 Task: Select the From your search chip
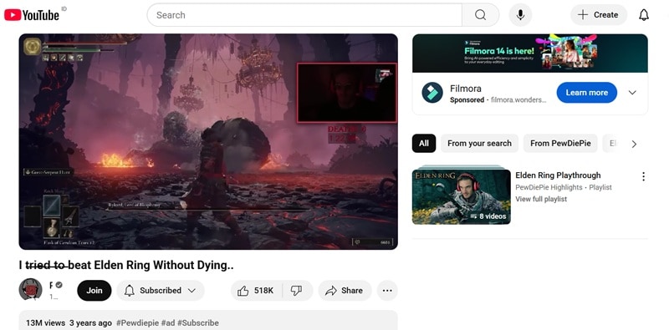(x=479, y=143)
